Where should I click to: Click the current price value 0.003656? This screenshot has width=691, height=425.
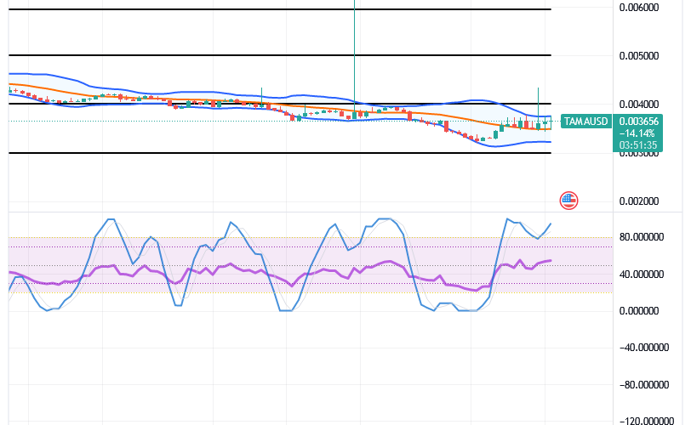click(638, 121)
